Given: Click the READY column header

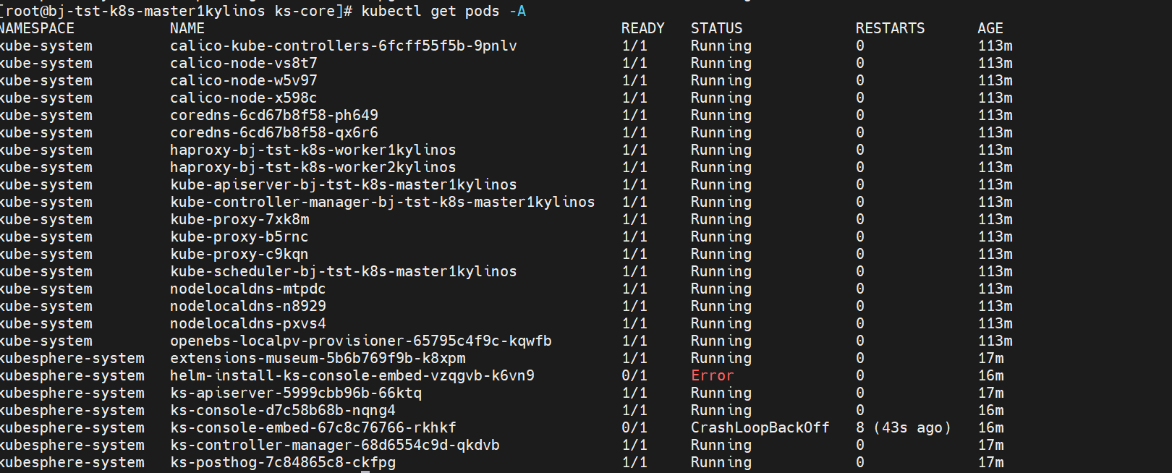Looking at the screenshot, I should [642, 28].
